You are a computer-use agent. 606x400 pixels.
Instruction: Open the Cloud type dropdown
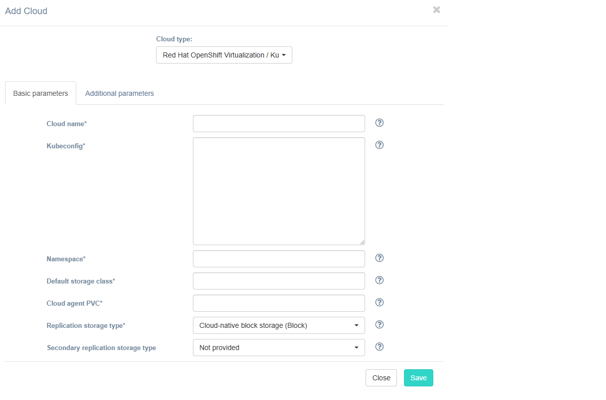coord(224,55)
